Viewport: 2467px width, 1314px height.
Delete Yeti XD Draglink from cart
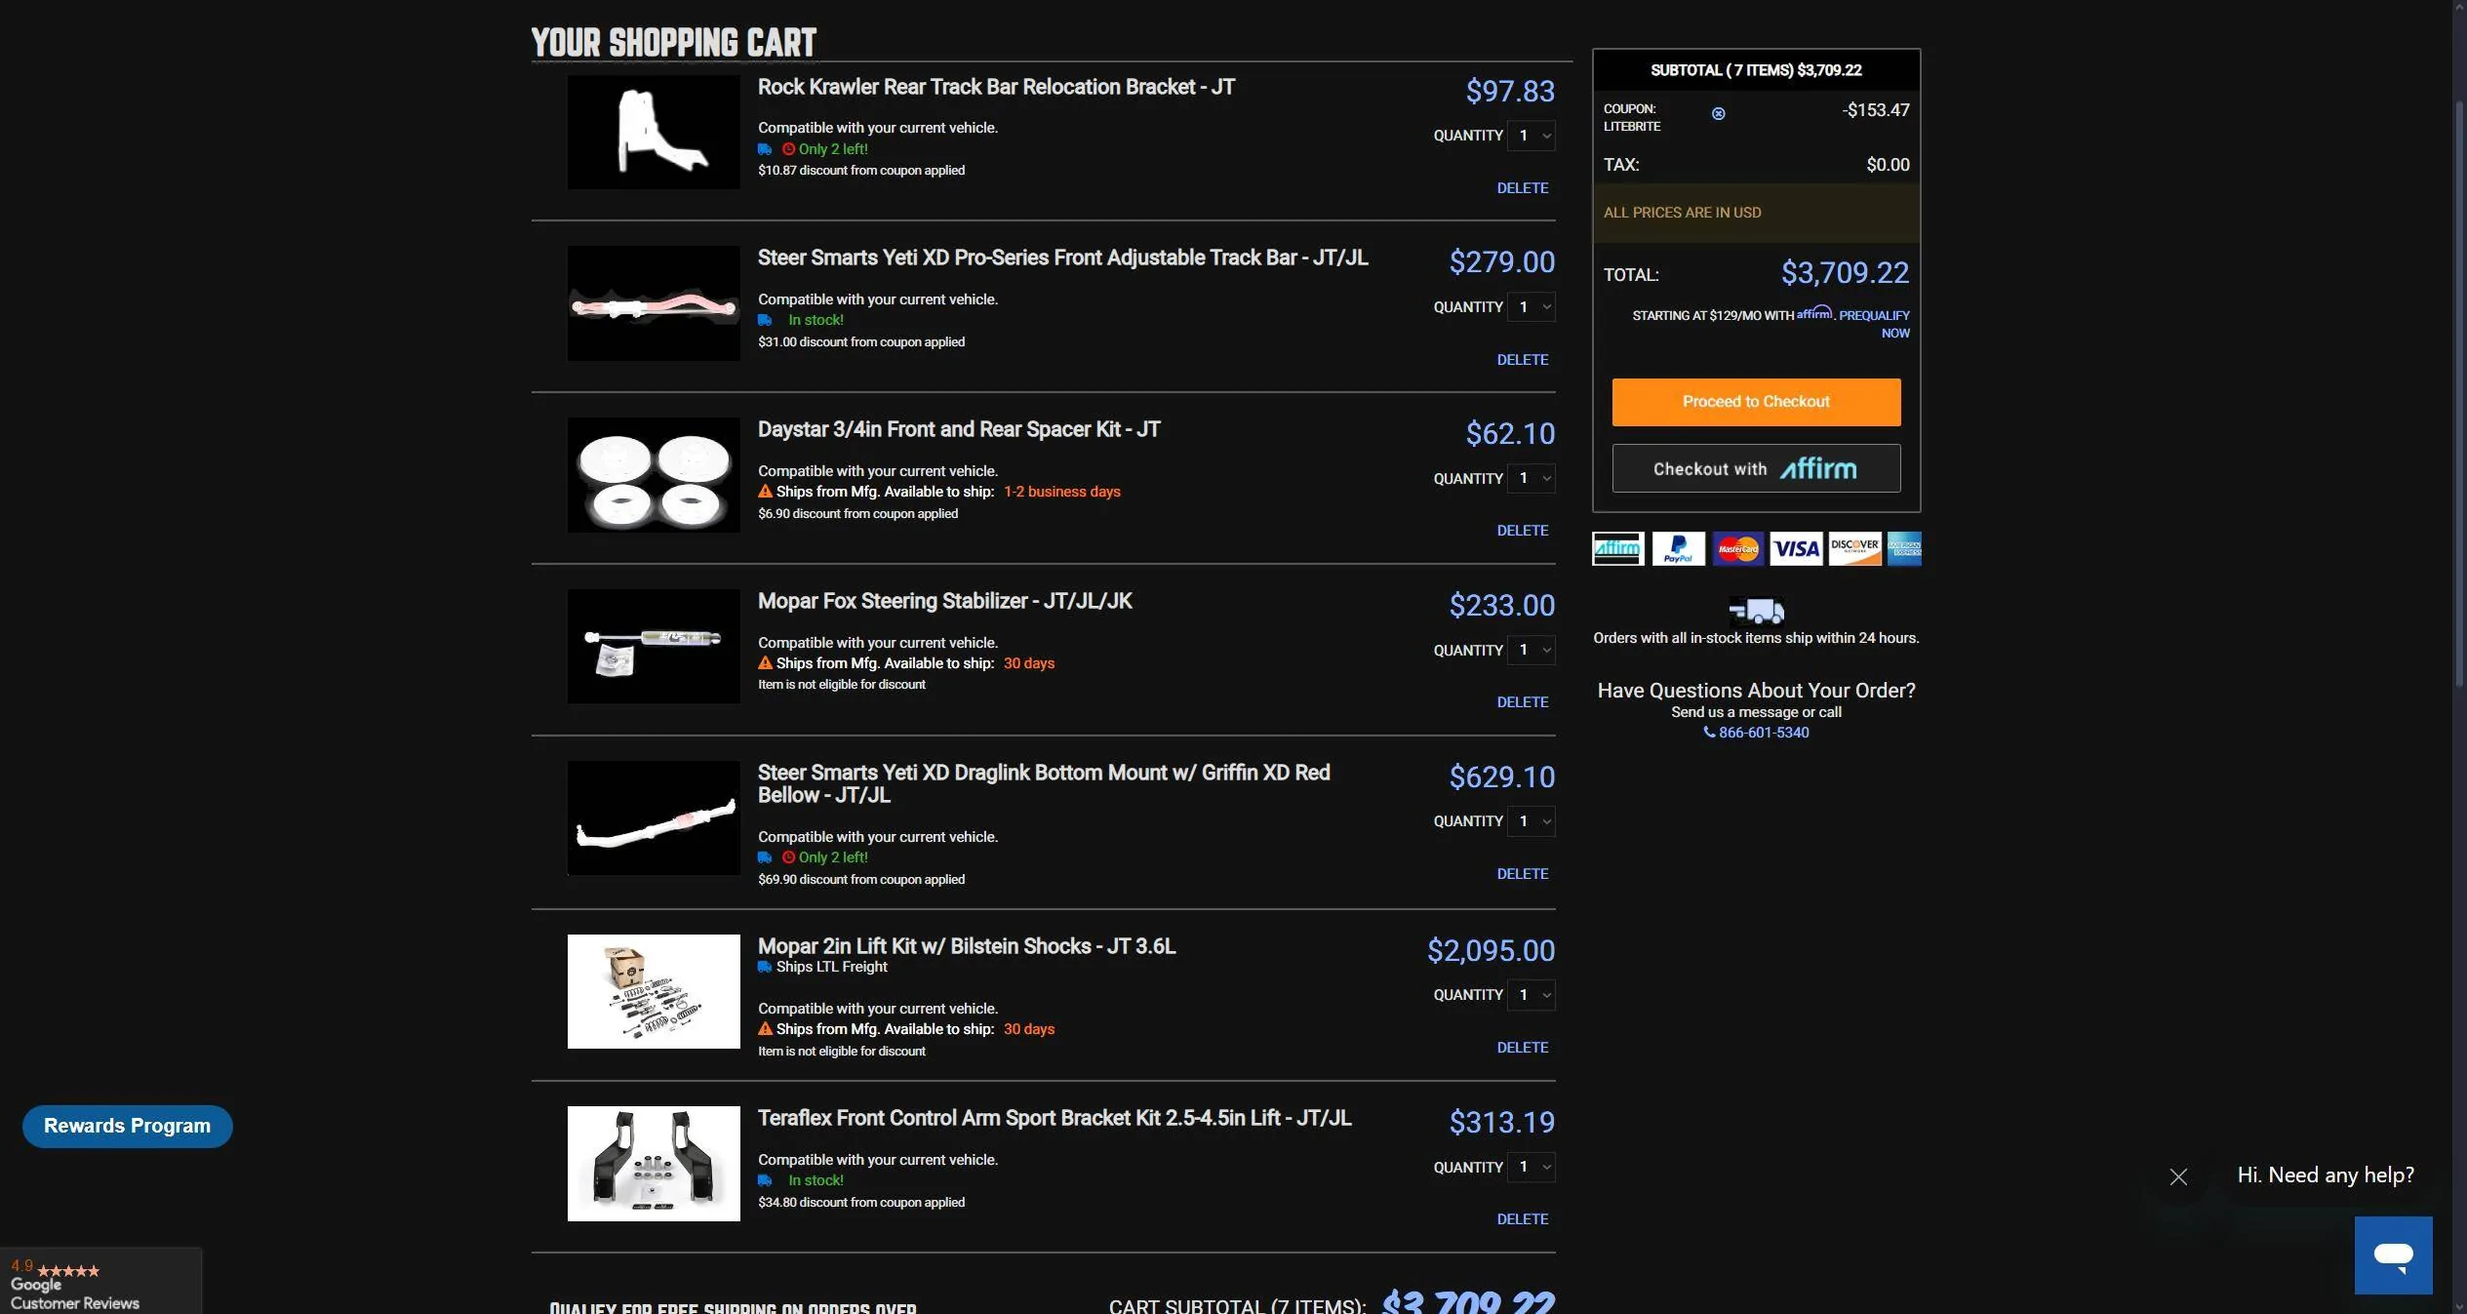(x=1523, y=874)
